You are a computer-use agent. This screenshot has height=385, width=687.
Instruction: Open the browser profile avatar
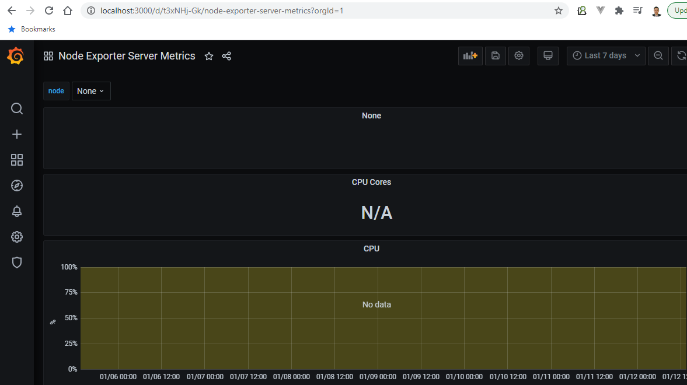click(x=656, y=11)
